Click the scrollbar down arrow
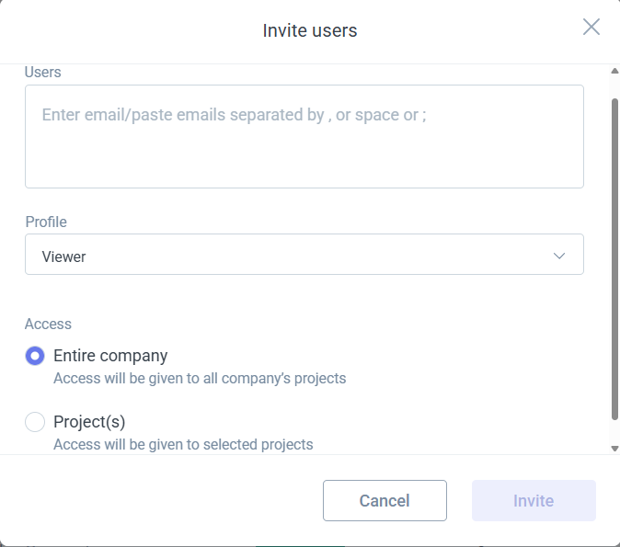 [x=614, y=448]
